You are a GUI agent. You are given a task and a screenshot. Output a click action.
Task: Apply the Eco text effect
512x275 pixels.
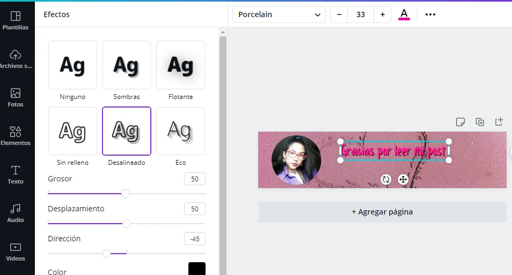180,131
